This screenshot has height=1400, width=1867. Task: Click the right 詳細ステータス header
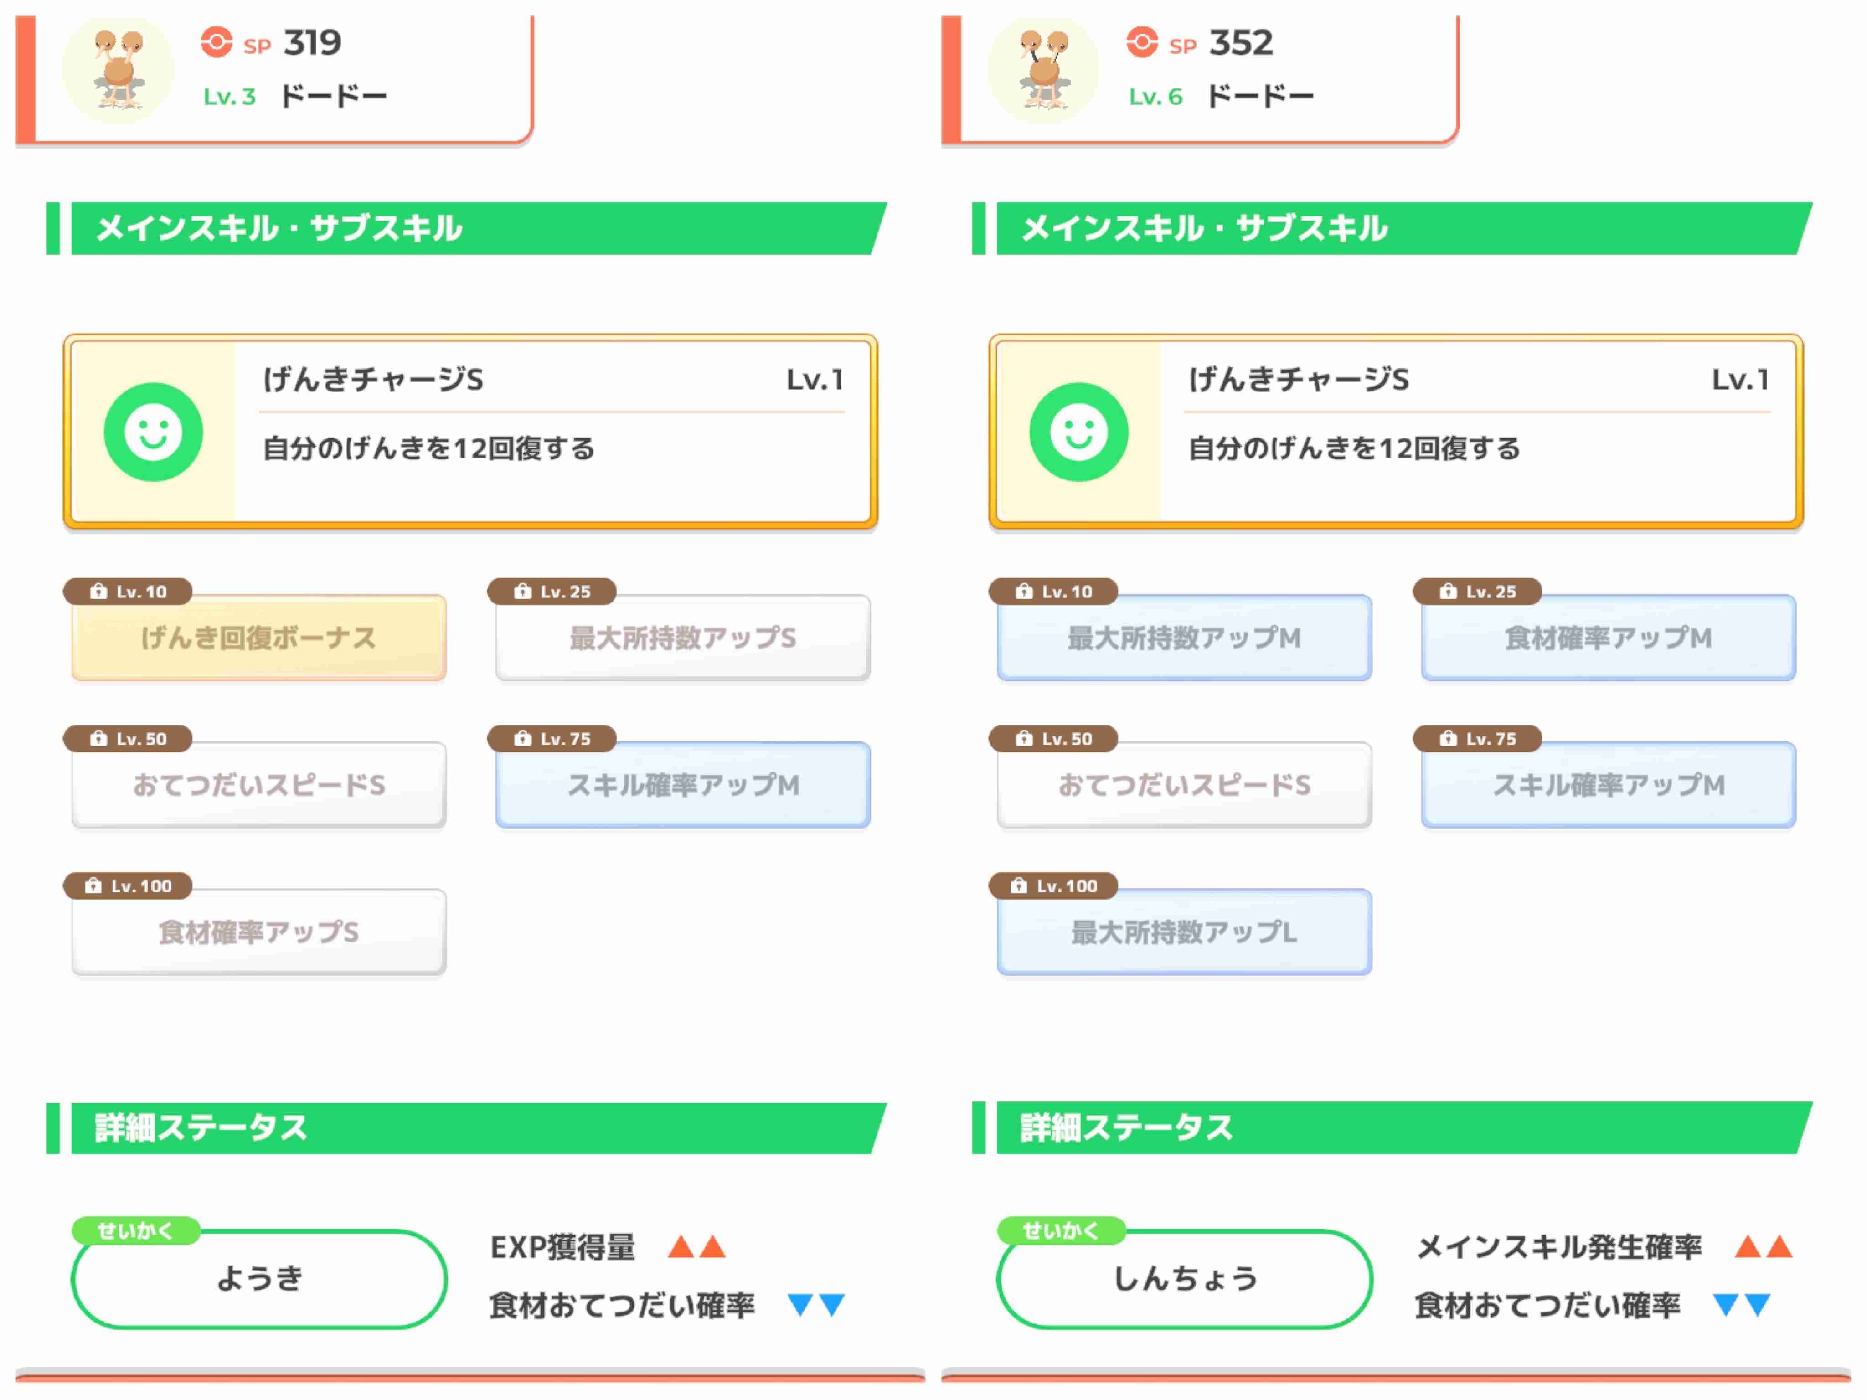coord(1393,1127)
